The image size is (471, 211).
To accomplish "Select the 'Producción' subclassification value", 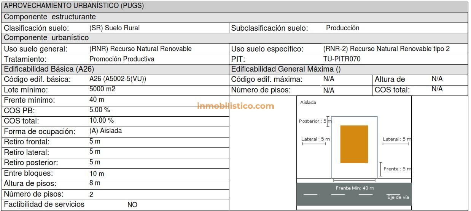I will pyautogui.click(x=342, y=28).
